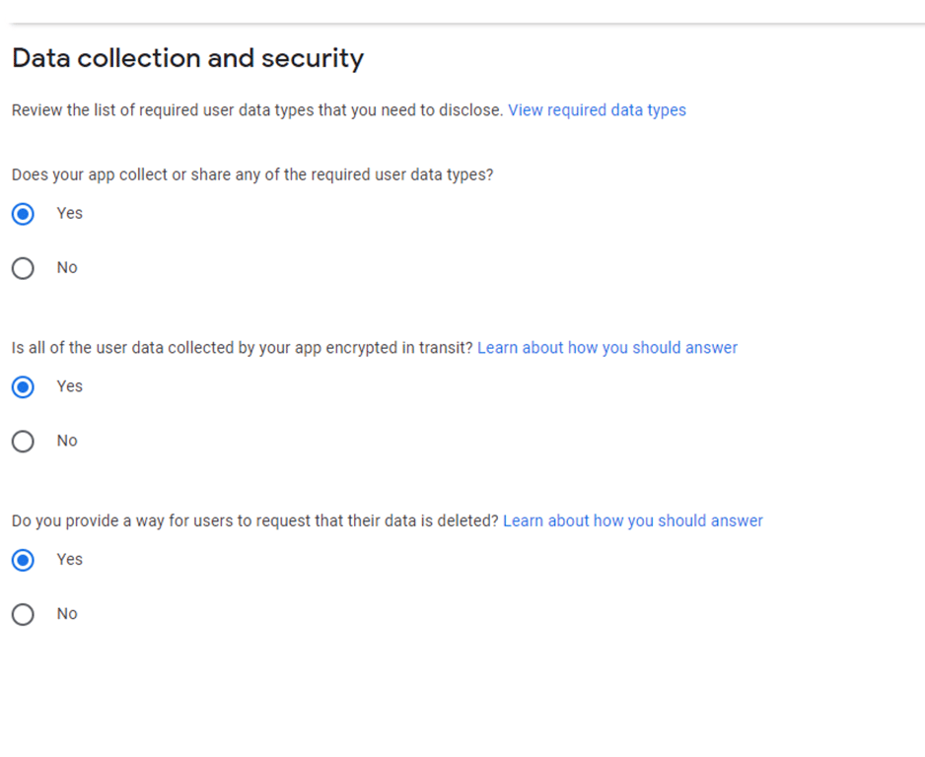Click the Yes label under the first question
Image resolution: width=925 pixels, height=757 pixels.
[69, 213]
